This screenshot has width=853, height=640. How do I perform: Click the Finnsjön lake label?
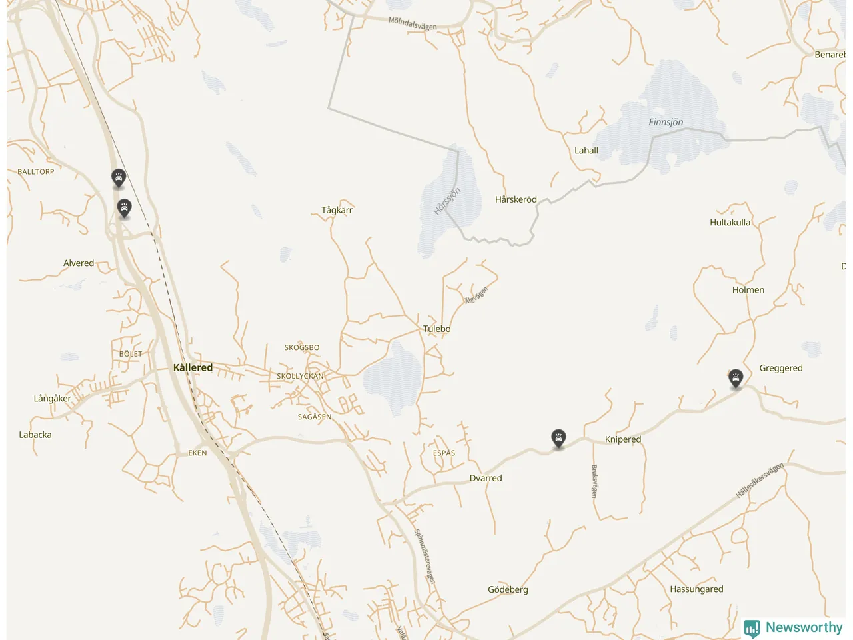coord(666,122)
